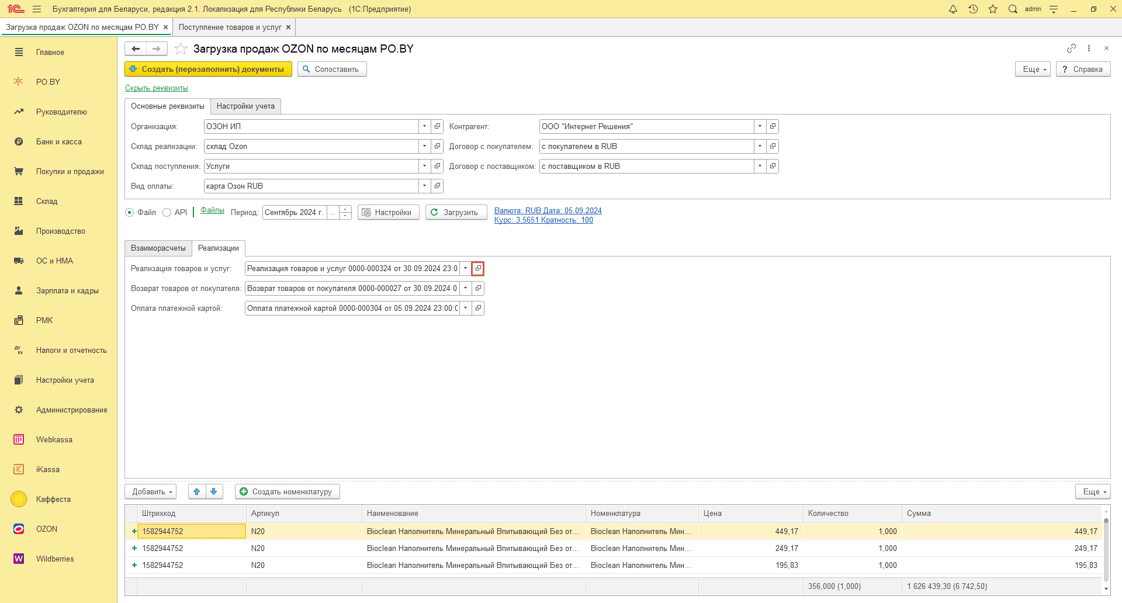
Task: Switch to Реализации tab
Action: pyautogui.click(x=219, y=248)
